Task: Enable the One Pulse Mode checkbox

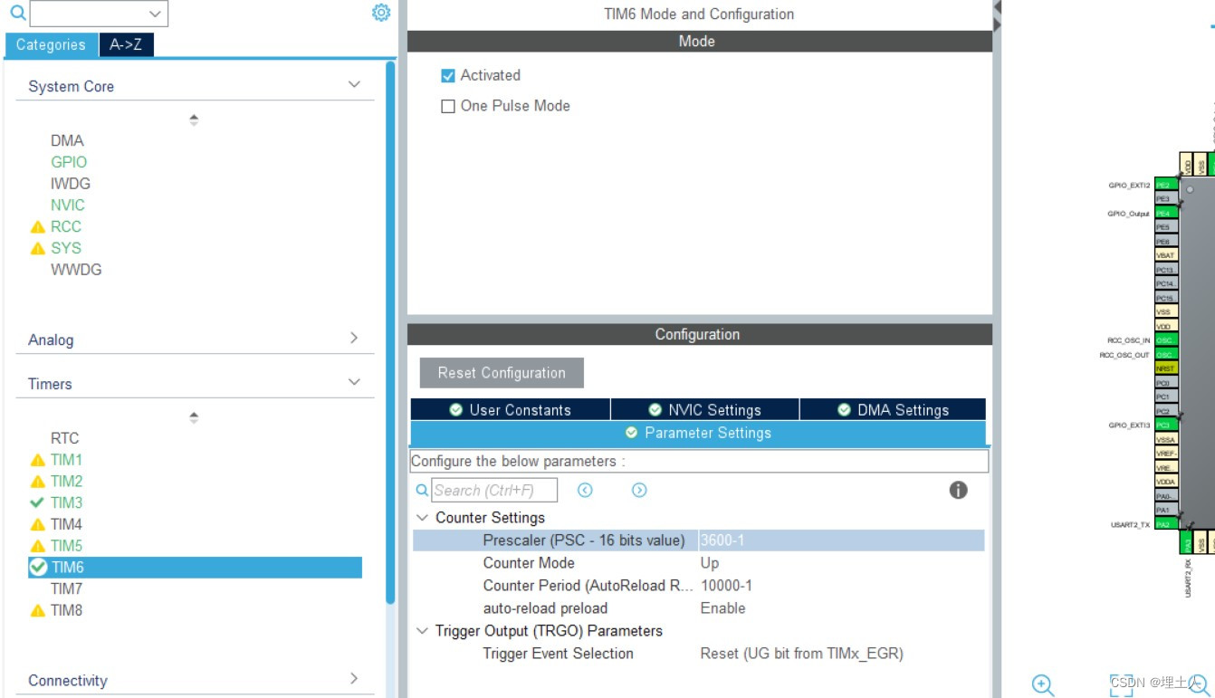Action: 448,106
